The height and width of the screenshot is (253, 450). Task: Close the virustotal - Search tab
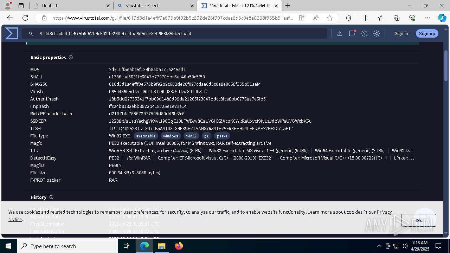[192, 6]
